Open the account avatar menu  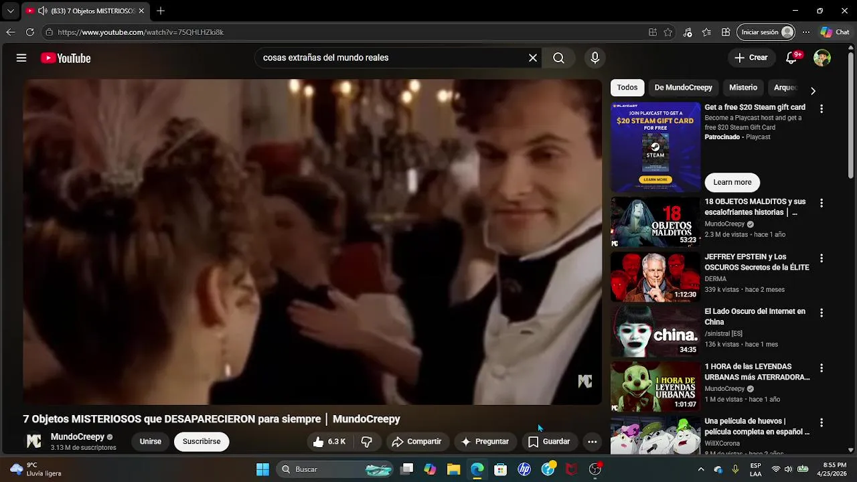[x=822, y=58]
